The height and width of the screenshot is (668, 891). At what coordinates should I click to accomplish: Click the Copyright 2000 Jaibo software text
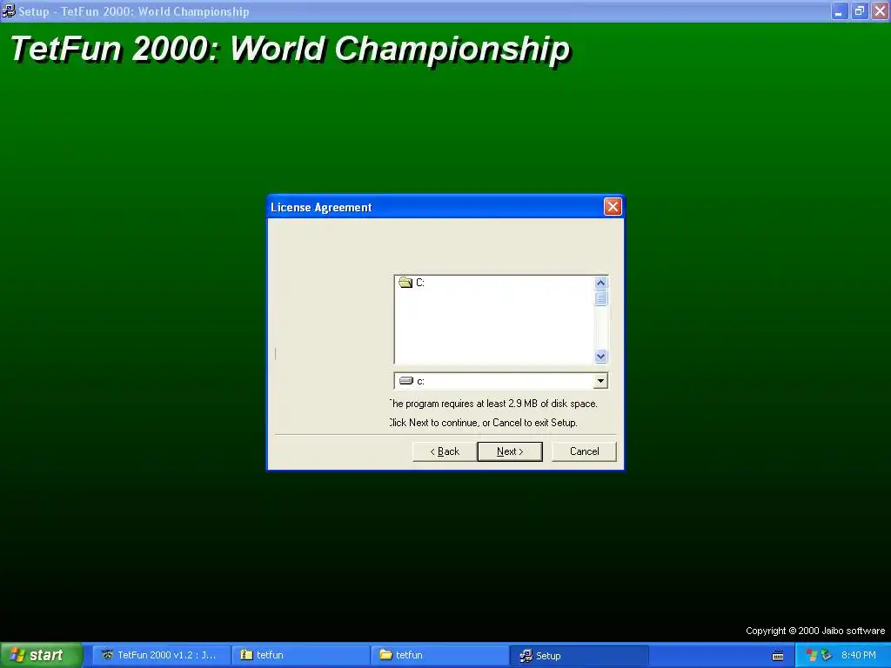click(814, 631)
